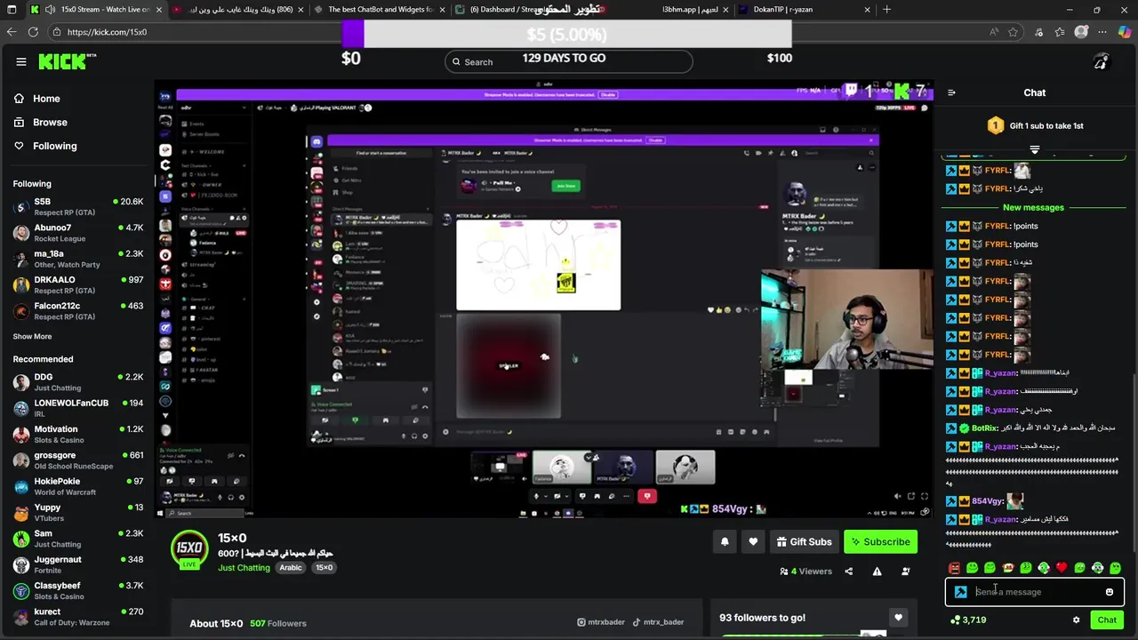1138x640 pixels.
Task: Click the instagram icon next to mtrxbader
Action: pyautogui.click(x=581, y=623)
